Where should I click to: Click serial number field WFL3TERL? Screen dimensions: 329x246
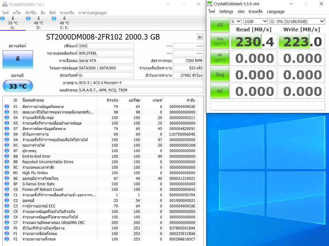[x=106, y=53]
